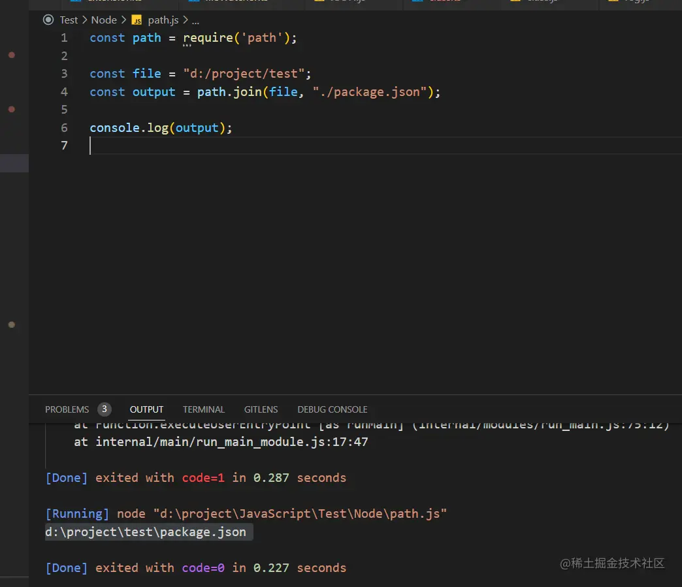Viewport: 682px width, 587px height.
Task: Click the problems count badge 3
Action: 105,409
